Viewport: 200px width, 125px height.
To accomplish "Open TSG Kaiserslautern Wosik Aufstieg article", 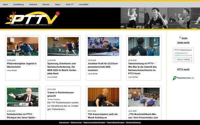I will (x=103, y=116).
